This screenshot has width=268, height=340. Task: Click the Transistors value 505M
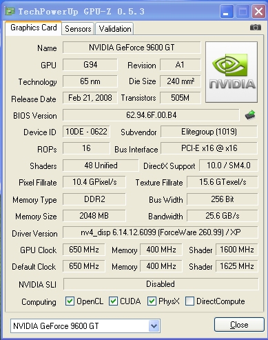181,98
